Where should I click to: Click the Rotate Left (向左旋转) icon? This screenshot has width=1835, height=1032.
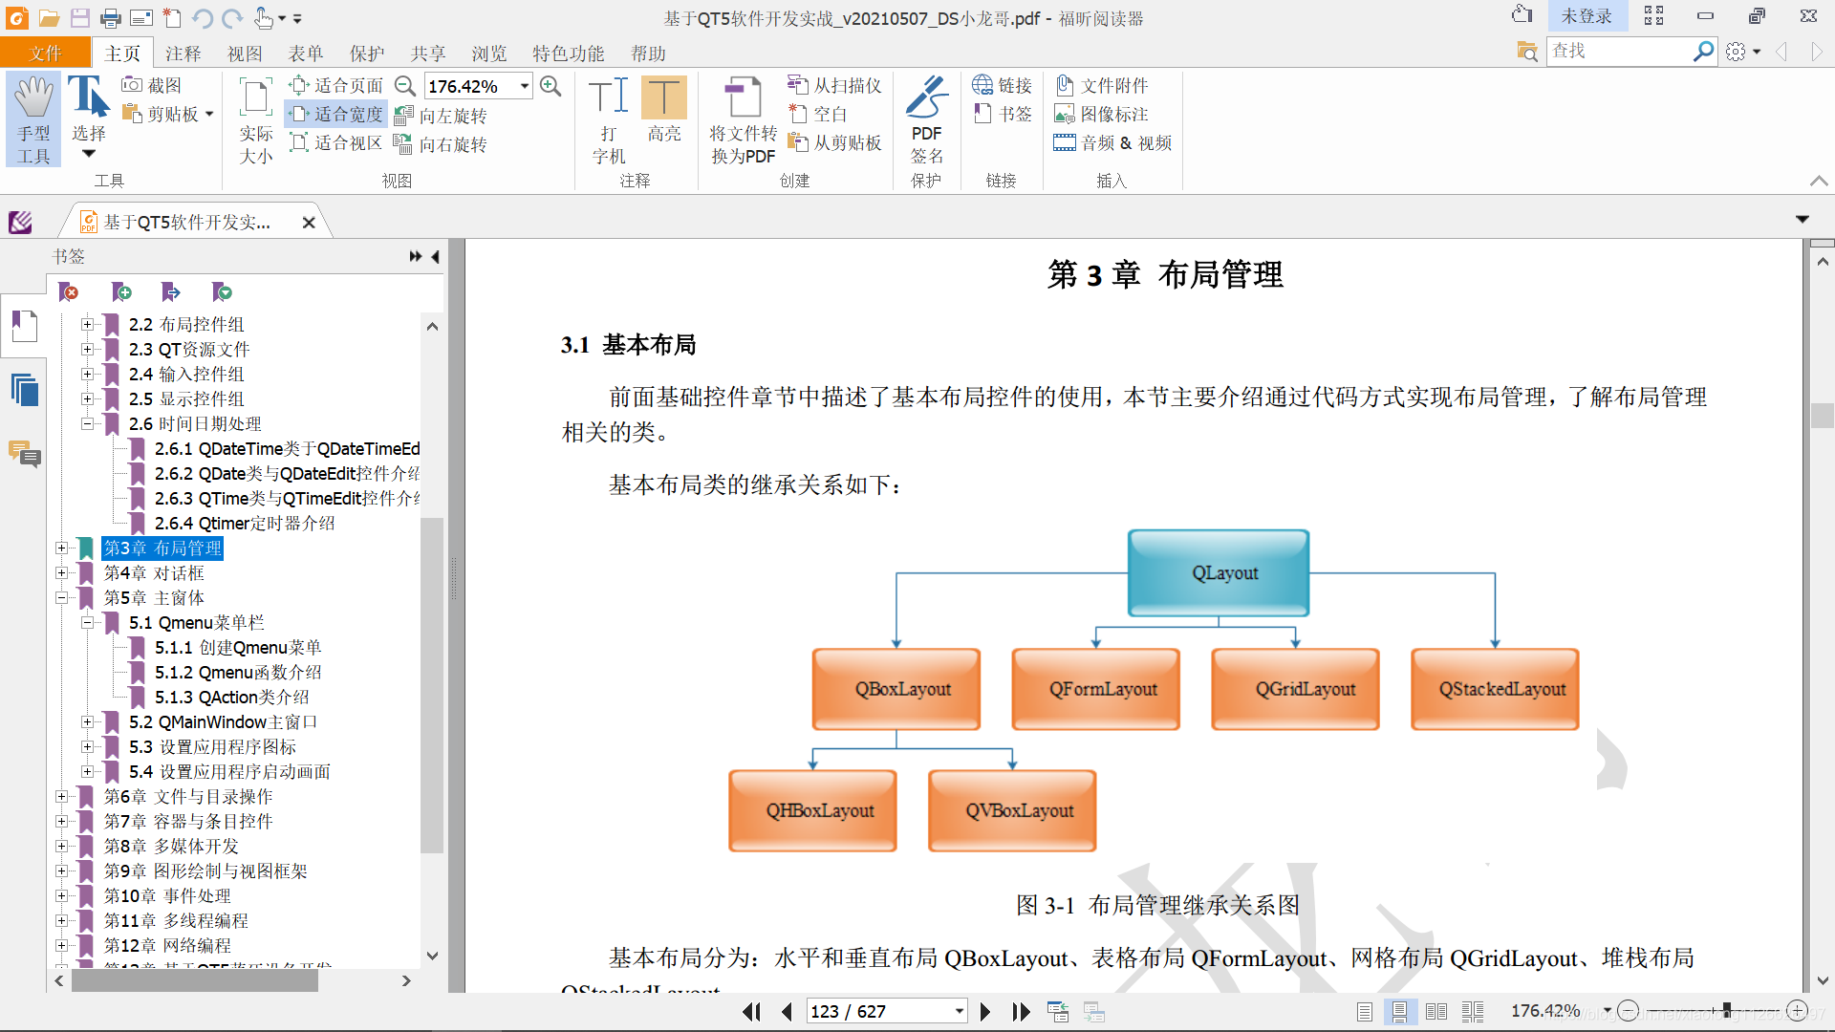pyautogui.click(x=404, y=116)
